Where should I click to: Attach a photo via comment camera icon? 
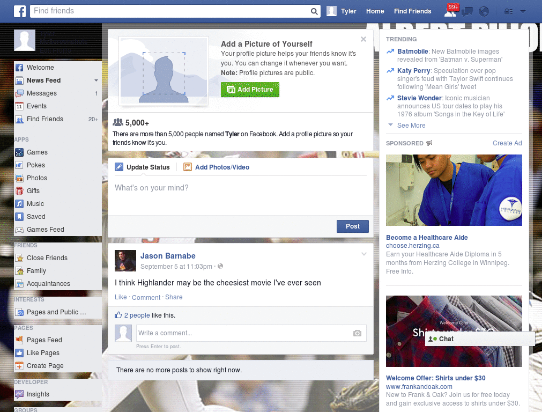coord(357,333)
